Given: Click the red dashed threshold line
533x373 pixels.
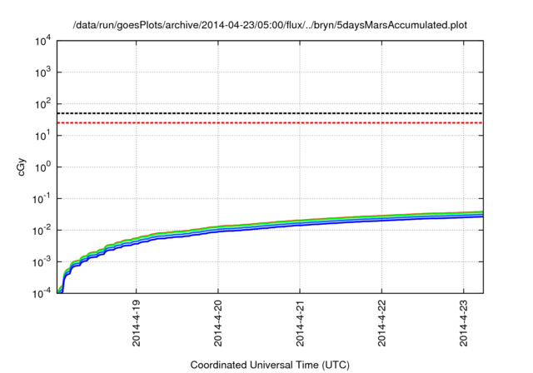Looking at the screenshot, I should click(x=270, y=122).
